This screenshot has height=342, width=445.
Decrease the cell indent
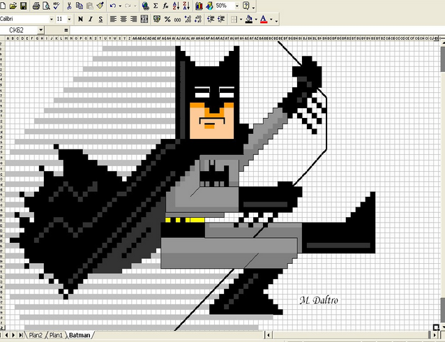click(211, 19)
